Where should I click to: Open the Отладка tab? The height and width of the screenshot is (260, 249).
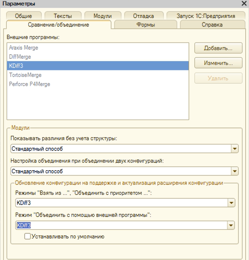(x=143, y=16)
